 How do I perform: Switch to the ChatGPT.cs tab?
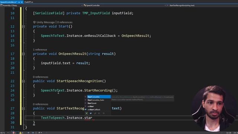point(29,2)
